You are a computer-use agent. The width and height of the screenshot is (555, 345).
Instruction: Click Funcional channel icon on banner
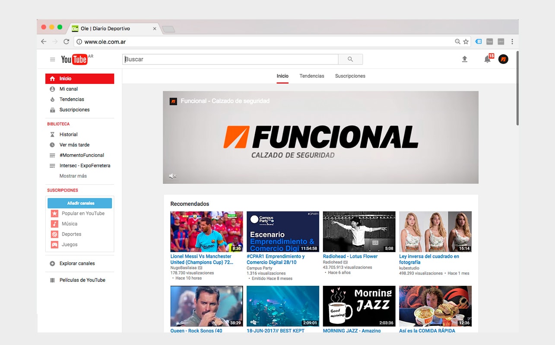(173, 101)
